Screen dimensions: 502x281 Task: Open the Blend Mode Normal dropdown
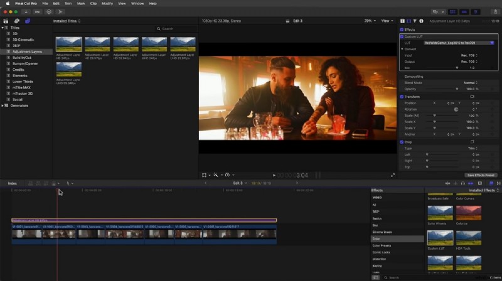(471, 83)
